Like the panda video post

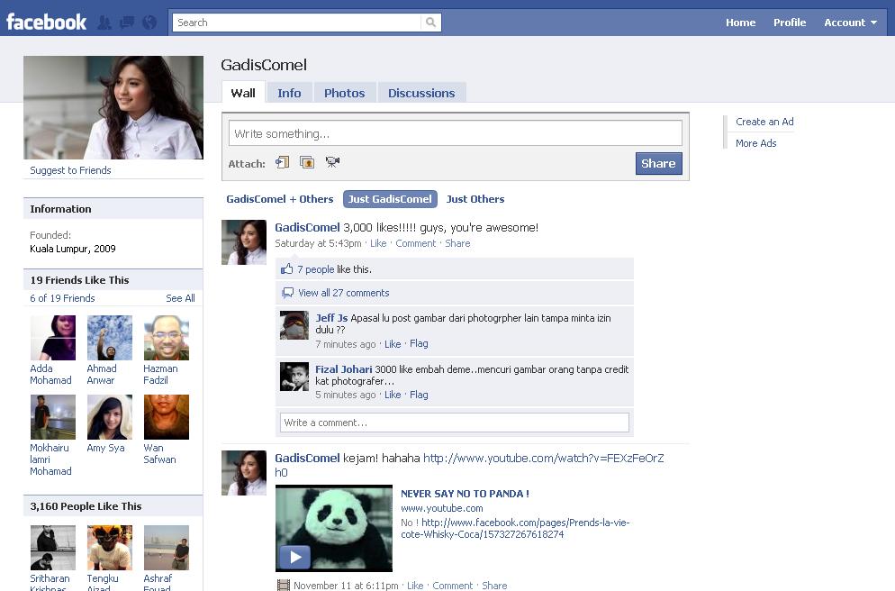pos(415,586)
